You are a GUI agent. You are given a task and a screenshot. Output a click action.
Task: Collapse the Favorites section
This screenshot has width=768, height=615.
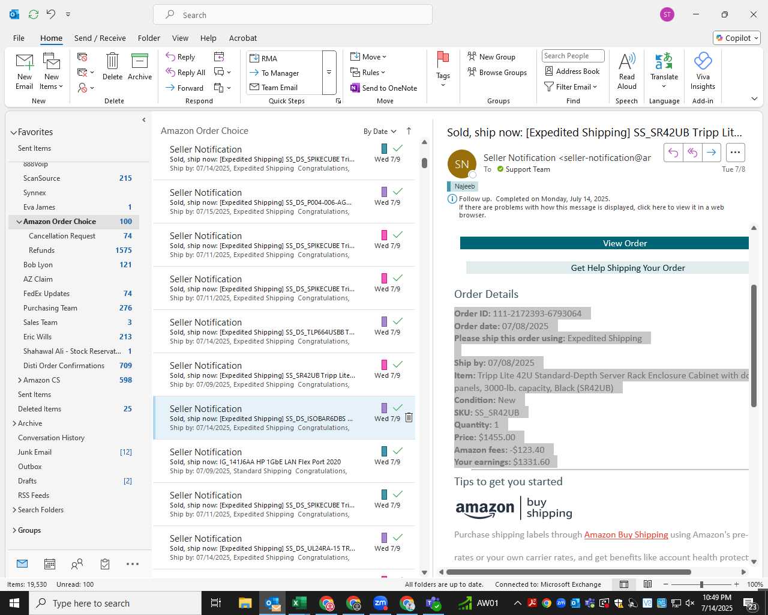coord(13,133)
